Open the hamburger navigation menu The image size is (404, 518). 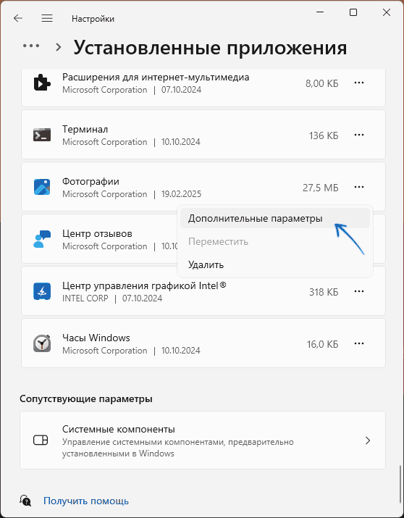pos(47,18)
